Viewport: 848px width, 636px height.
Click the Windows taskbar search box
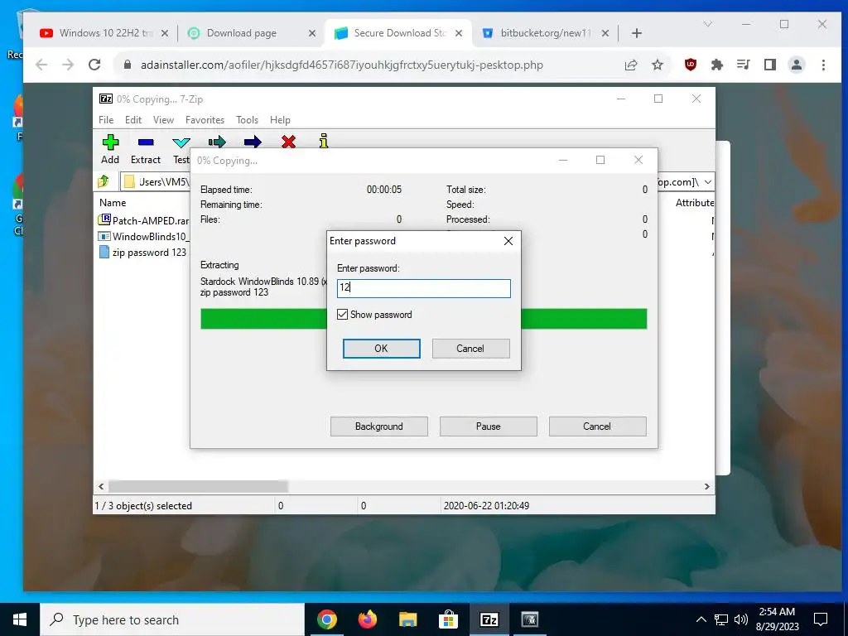coord(172,619)
